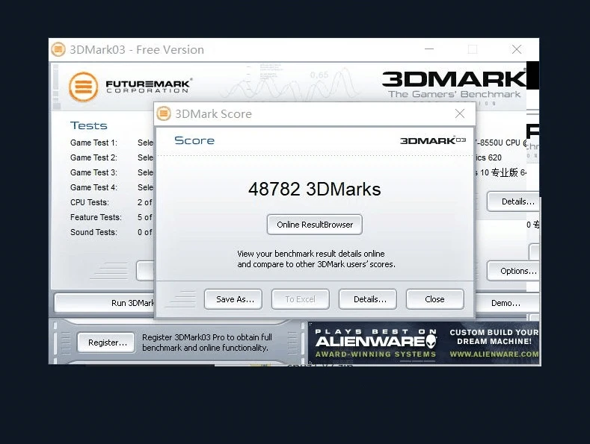Click the Run 3DMark button
Image resolution: width=590 pixels, height=444 pixels.
click(105, 303)
